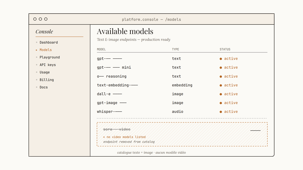This screenshot has height=170, width=303.
Task: Click active status dot in text-embedding row
Action: 221,85
